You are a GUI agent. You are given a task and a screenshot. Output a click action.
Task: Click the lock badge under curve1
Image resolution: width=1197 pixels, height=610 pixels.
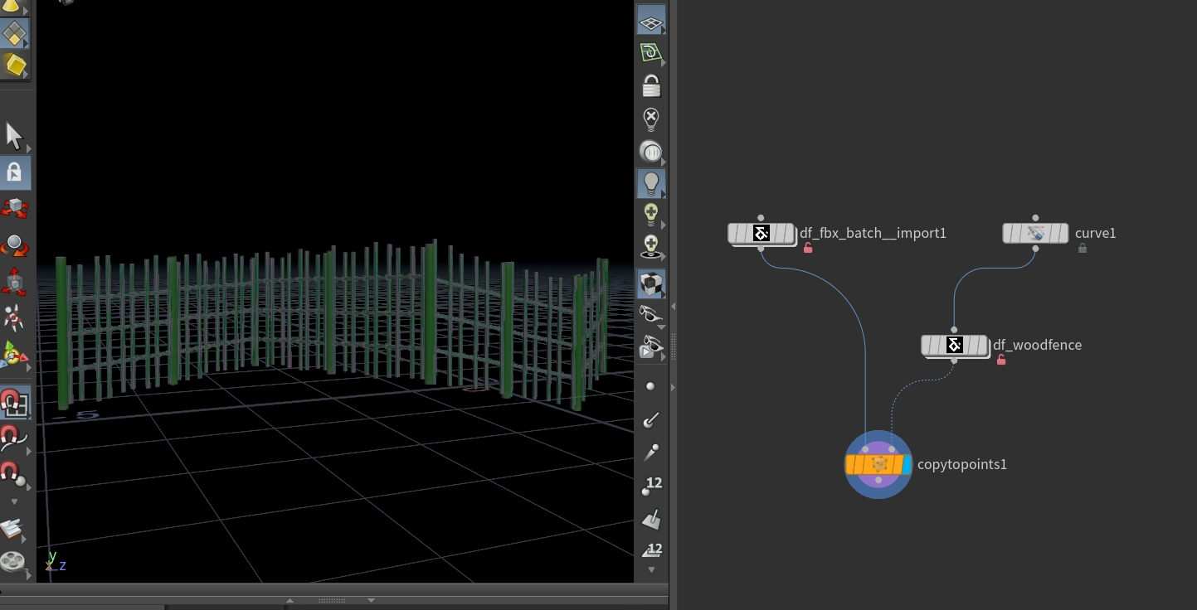pos(1082,248)
